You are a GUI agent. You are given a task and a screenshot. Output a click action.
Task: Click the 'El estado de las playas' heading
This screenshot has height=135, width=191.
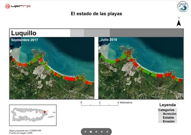pyautogui.click(x=96, y=14)
